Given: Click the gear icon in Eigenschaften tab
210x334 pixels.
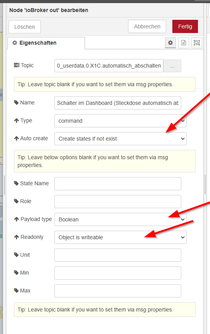Looking at the screenshot, I should coord(15,43).
